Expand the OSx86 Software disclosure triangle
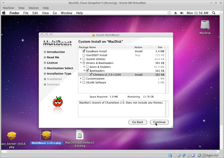 click(x=81, y=82)
